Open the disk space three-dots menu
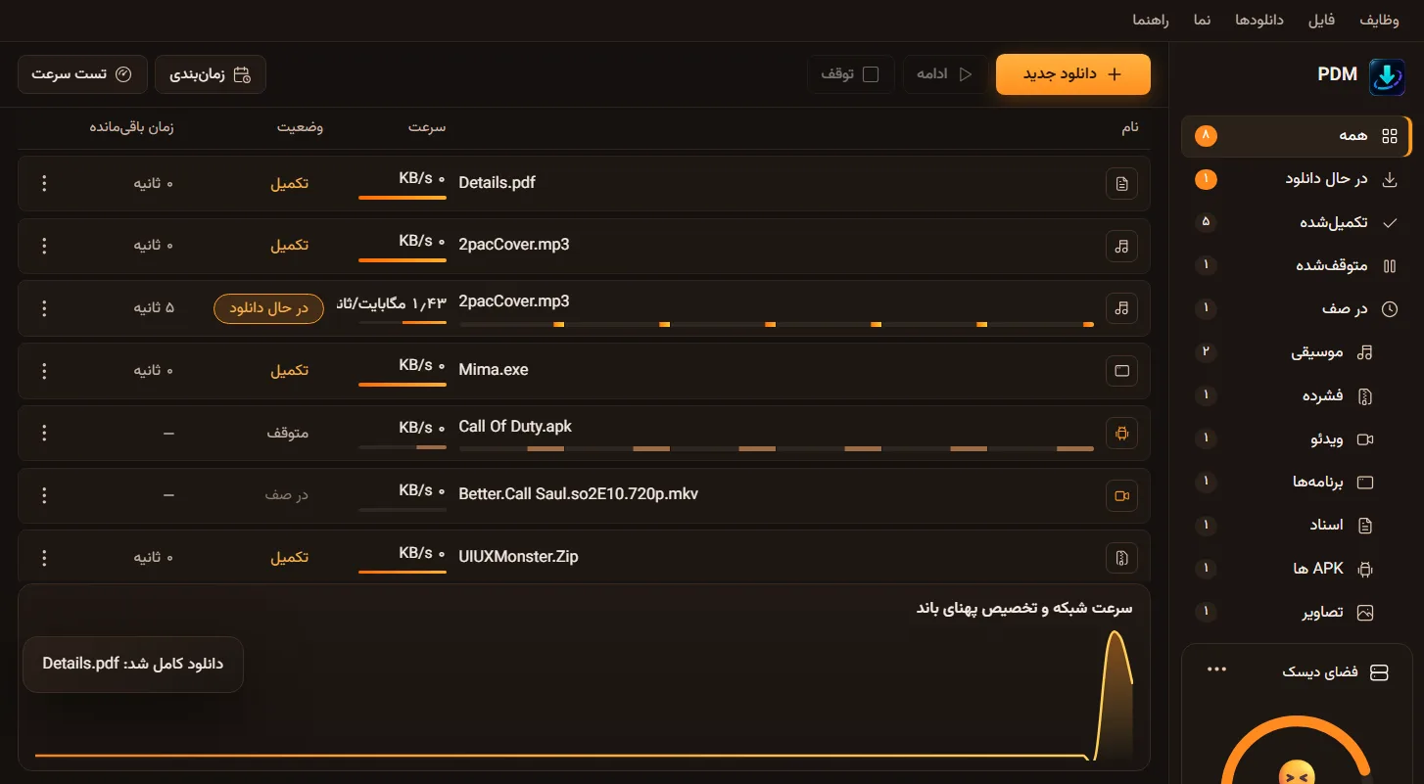 click(1217, 669)
